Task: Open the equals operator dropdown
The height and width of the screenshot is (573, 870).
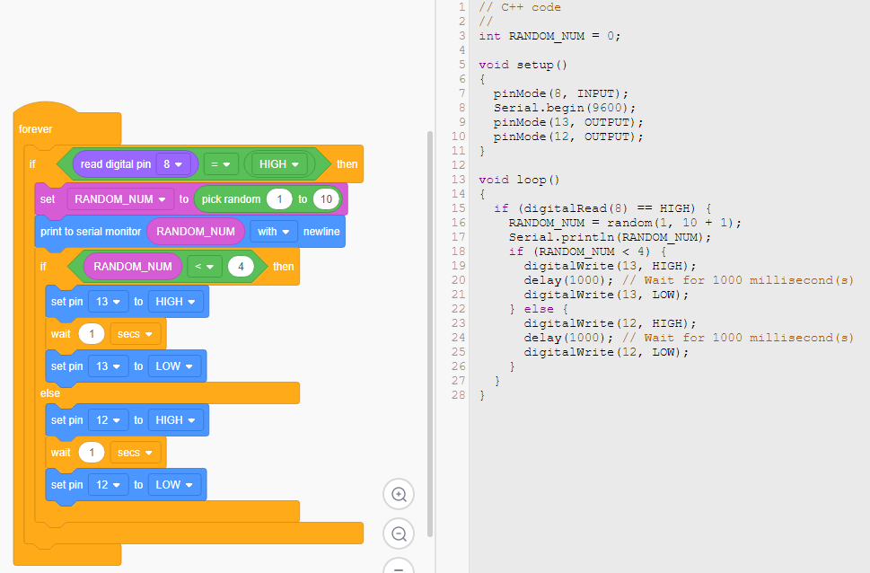Action: point(220,164)
